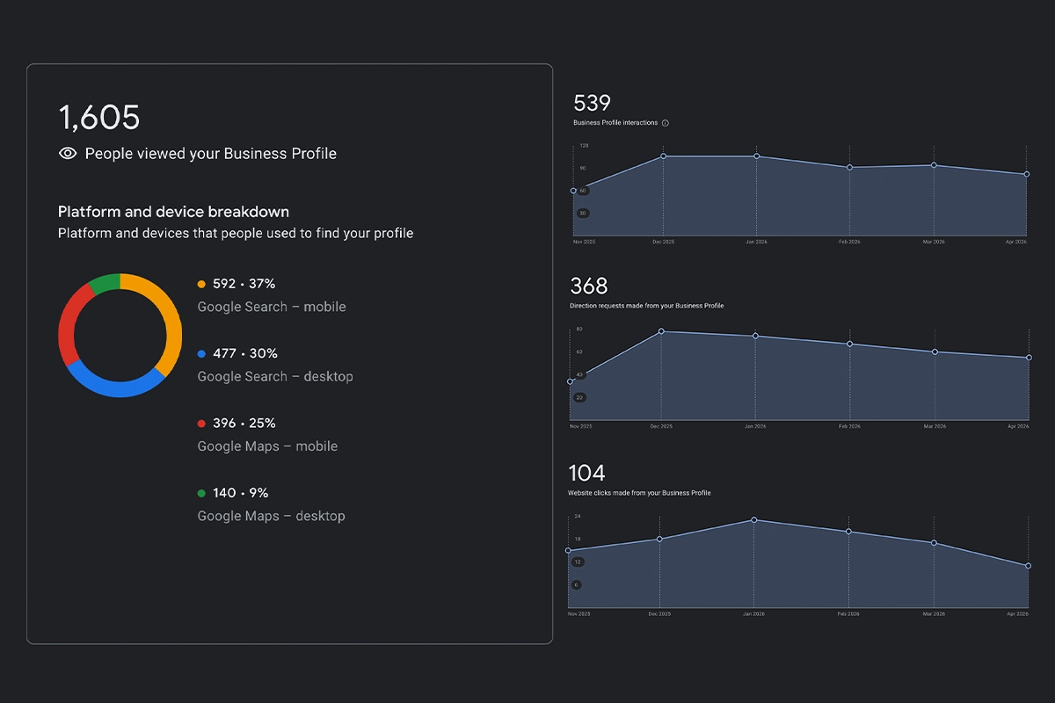The width and height of the screenshot is (1055, 703).
Task: Click the Mar 2026 point on the direction requests chart
Action: [x=935, y=351]
